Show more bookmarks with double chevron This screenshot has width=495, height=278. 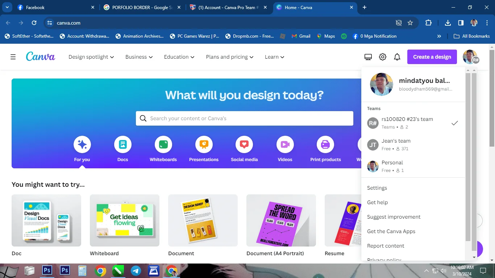(x=439, y=36)
